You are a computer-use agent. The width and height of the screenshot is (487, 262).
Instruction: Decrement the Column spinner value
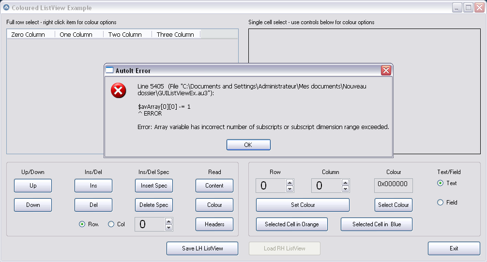[x=345, y=189]
